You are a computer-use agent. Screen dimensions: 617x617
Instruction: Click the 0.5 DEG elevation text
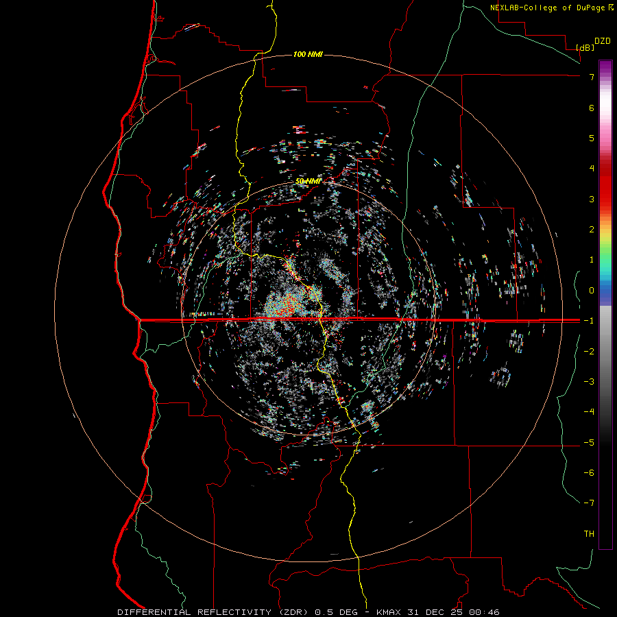pos(337,612)
